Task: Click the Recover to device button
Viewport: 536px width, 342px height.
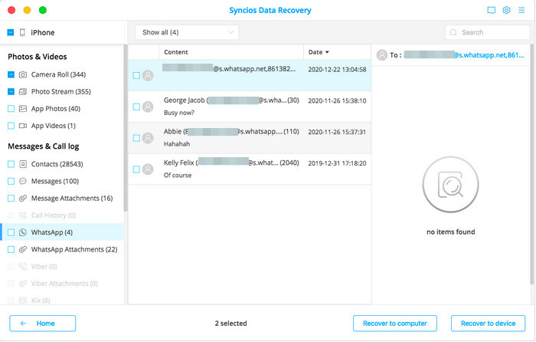Action: [488, 324]
